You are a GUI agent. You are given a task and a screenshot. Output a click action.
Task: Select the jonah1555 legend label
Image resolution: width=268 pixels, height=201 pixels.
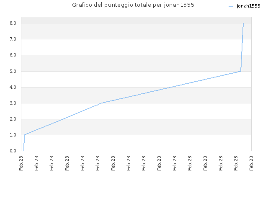click(248, 6)
